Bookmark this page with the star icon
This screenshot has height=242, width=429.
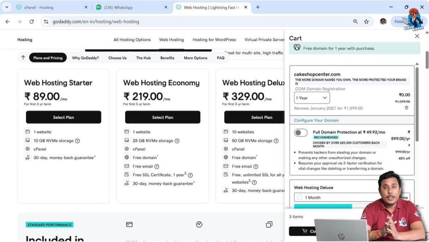(366, 22)
